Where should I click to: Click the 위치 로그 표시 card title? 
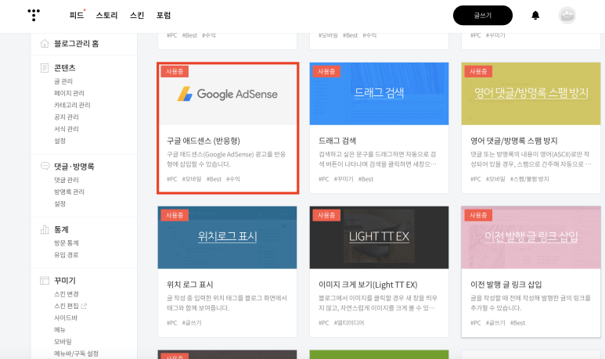click(x=190, y=285)
